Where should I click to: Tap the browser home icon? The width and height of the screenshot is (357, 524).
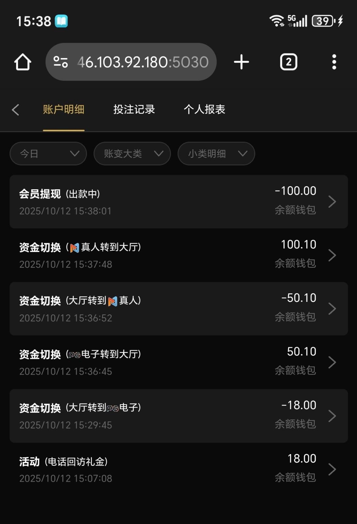[x=23, y=62]
